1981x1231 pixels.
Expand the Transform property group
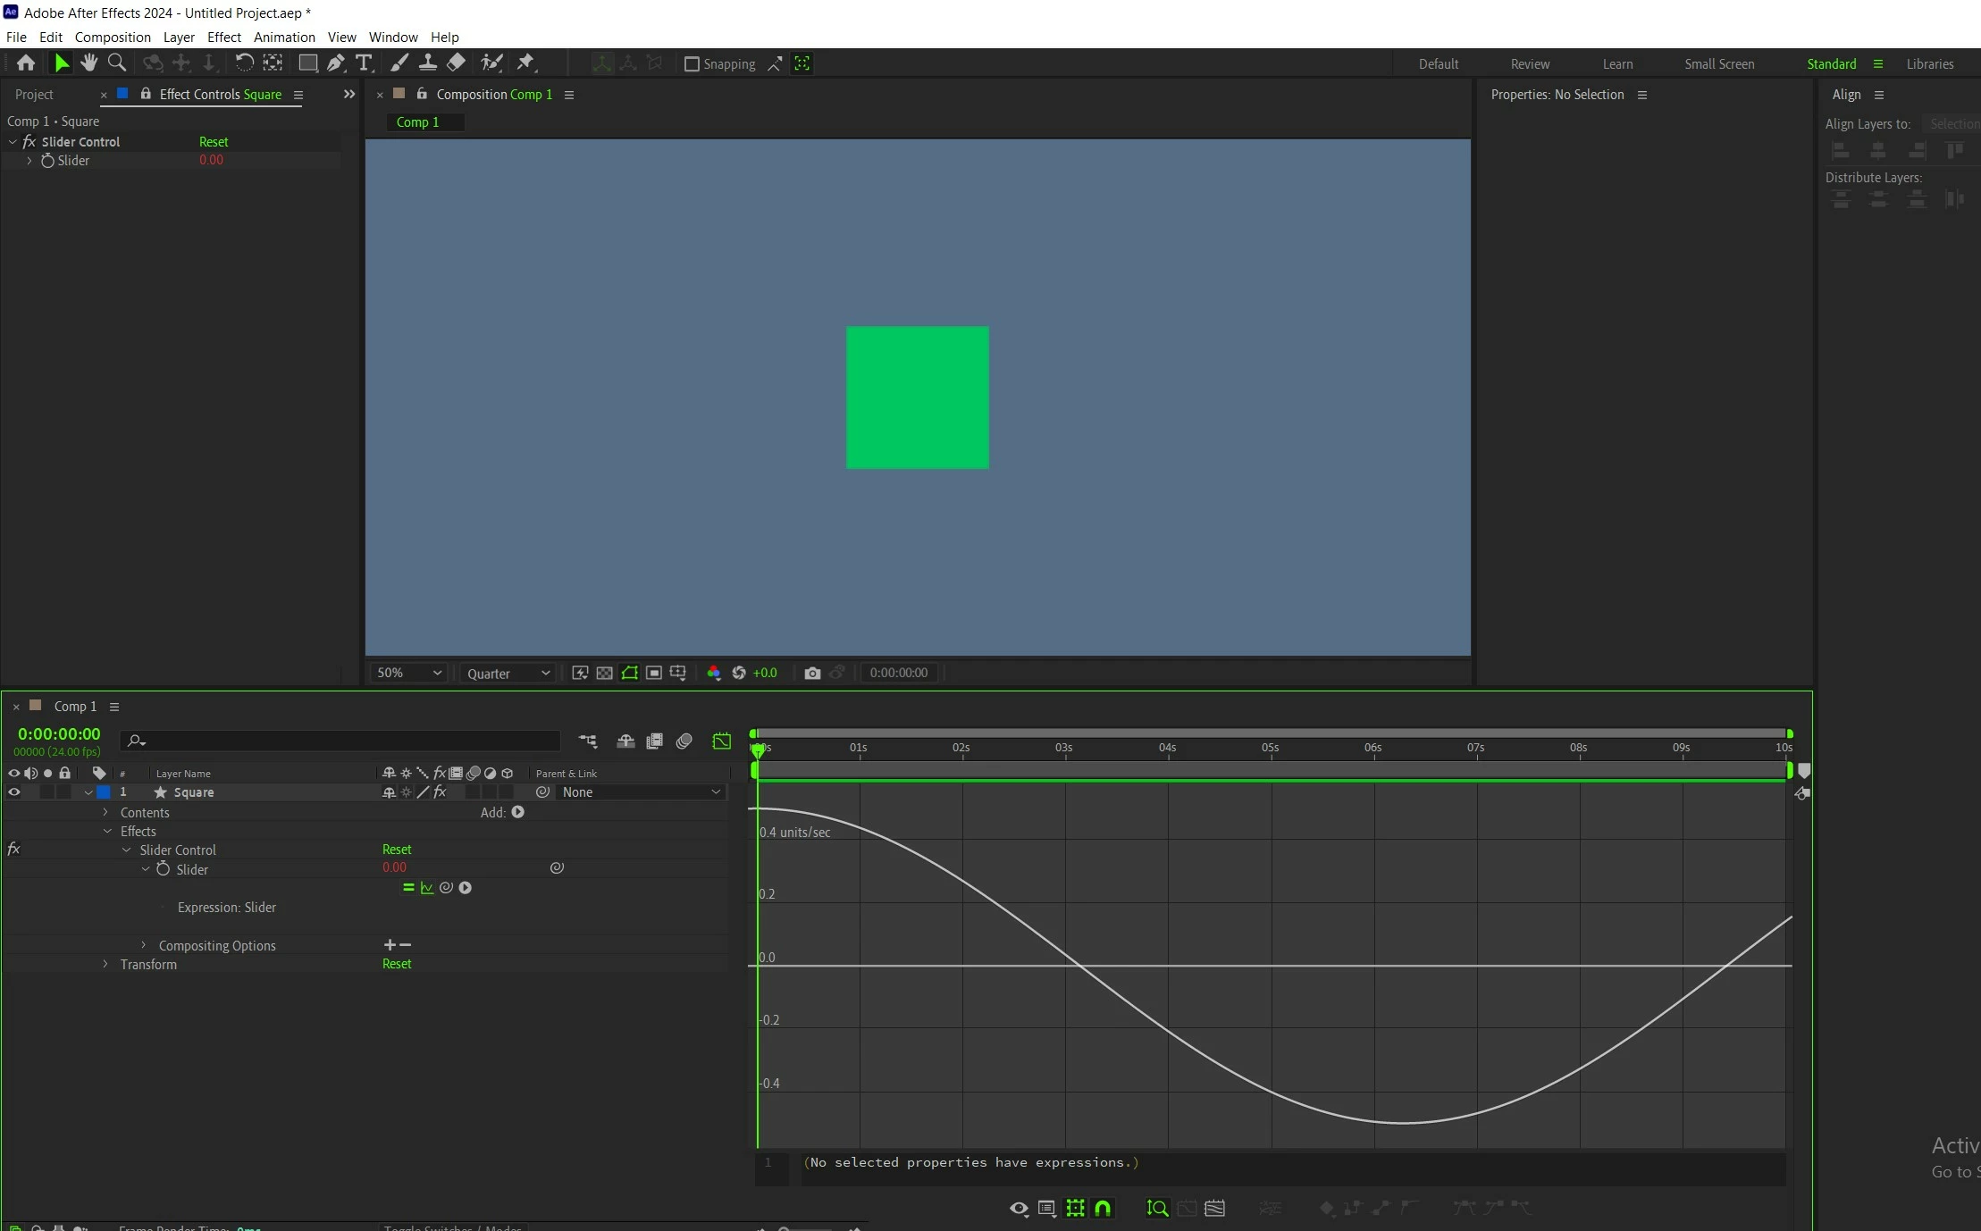(x=105, y=964)
